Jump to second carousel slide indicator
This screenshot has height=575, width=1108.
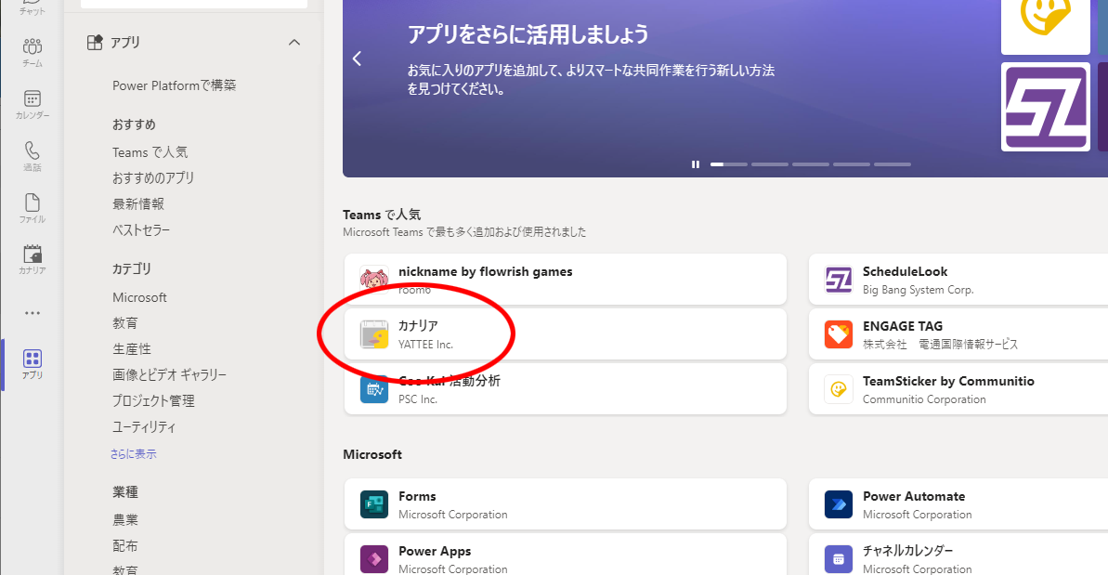[x=770, y=163]
